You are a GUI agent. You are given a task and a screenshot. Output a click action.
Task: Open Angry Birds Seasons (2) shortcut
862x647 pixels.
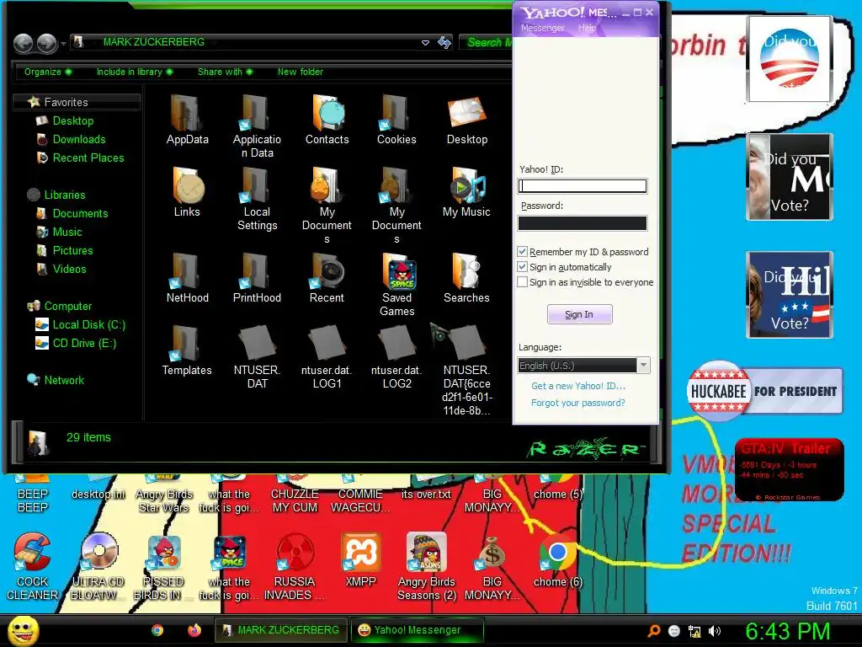click(427, 567)
